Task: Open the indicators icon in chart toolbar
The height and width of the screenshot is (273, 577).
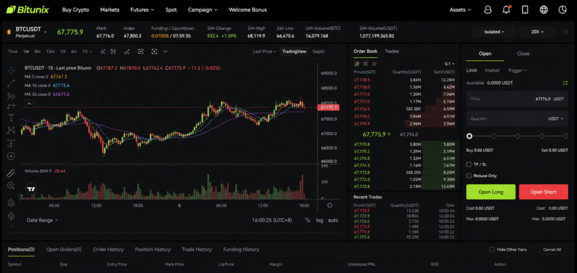Action: (103, 51)
